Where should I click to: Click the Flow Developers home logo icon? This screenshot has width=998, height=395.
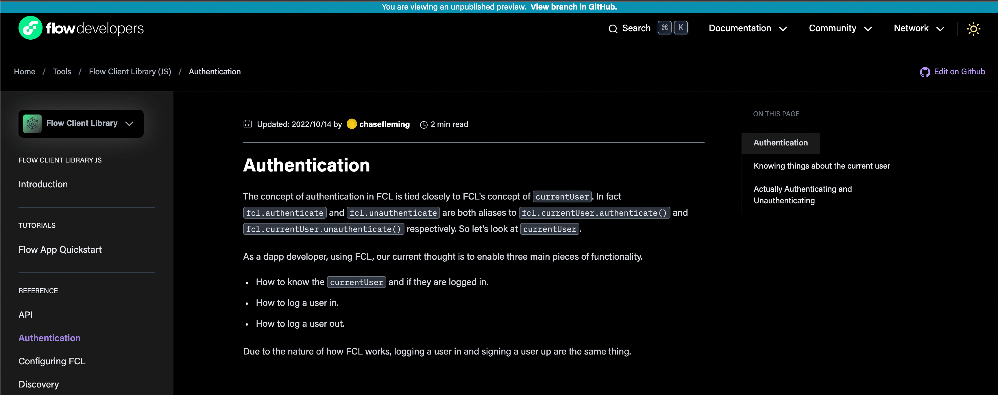pos(29,28)
